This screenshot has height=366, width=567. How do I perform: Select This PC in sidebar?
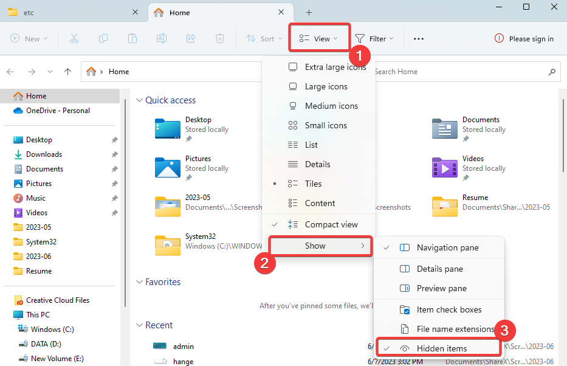38,315
